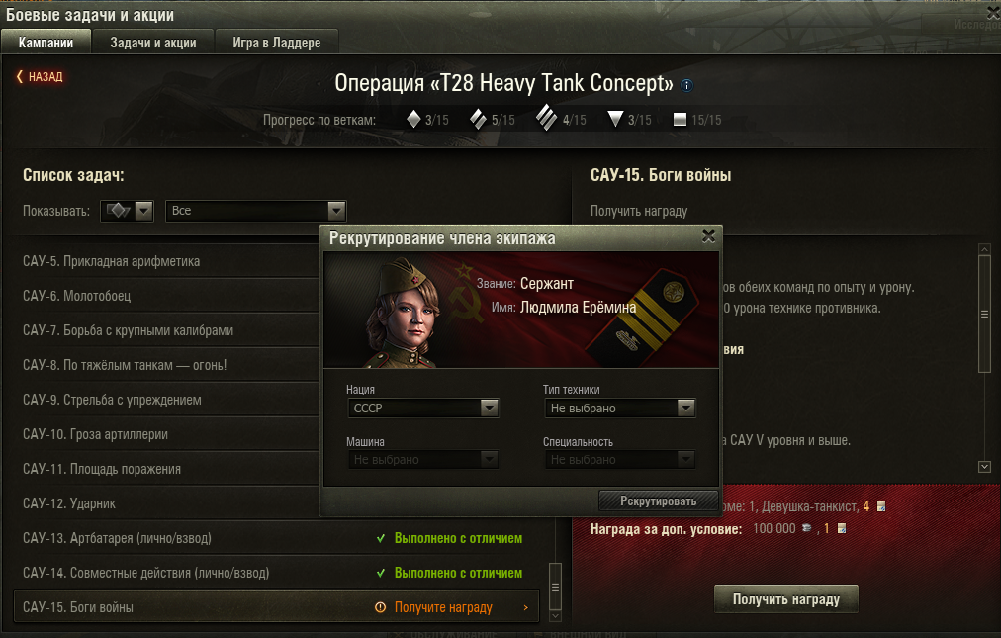The height and width of the screenshot is (638, 1001).
Task: Select the triangle branch icon 3/15
Action: pos(615,118)
